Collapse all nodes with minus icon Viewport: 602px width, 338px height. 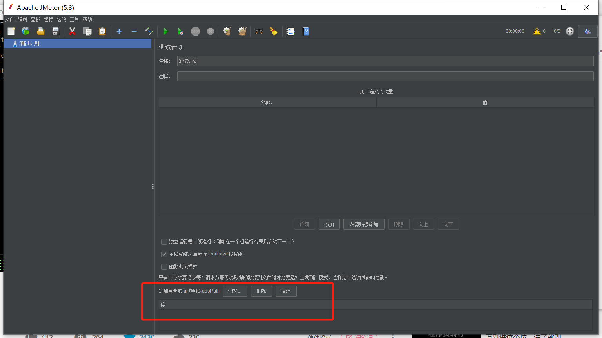(134, 31)
